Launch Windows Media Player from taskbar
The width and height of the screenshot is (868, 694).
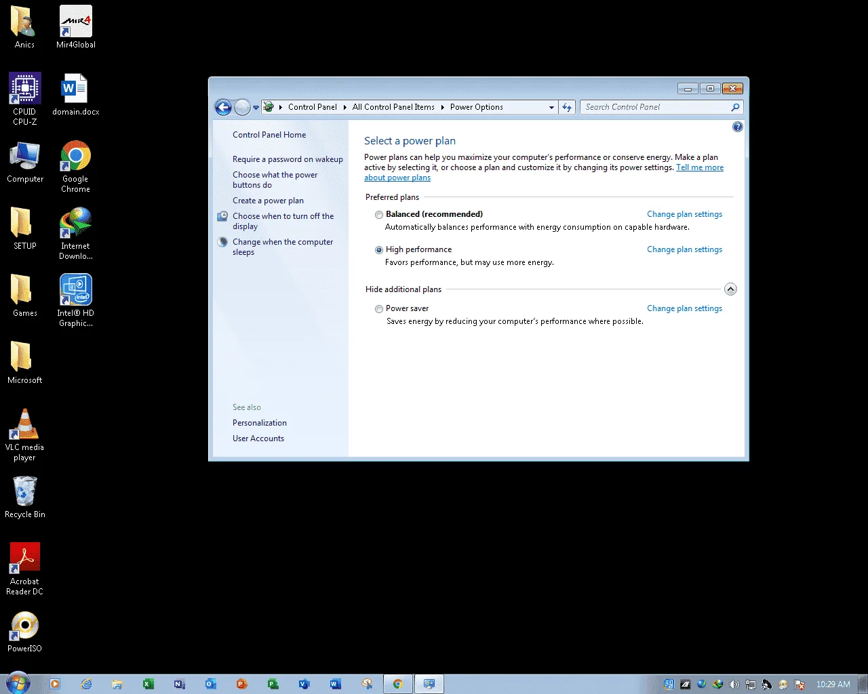(55, 684)
